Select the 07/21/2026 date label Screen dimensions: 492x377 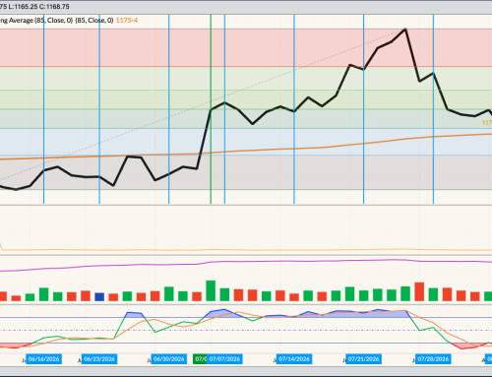click(364, 359)
